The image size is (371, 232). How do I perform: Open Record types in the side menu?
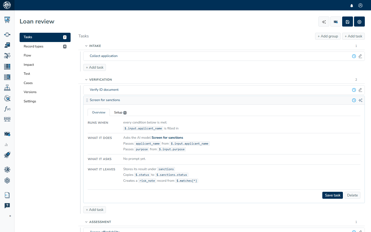tap(45, 46)
